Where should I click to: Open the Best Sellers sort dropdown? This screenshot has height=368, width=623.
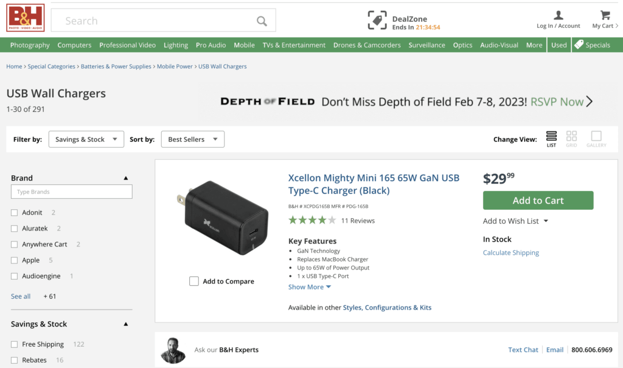193,139
